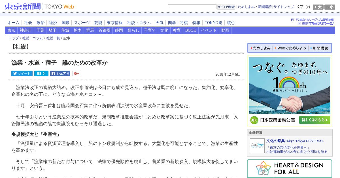Open the Tokyo Tokyo FESTIVAL thumbnail
Image resolution: width=340 pixels, height=178 pixels.
coord(257,146)
